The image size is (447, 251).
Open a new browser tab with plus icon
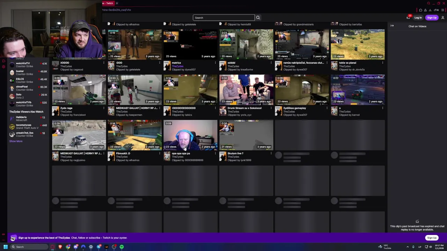tap(117, 3)
